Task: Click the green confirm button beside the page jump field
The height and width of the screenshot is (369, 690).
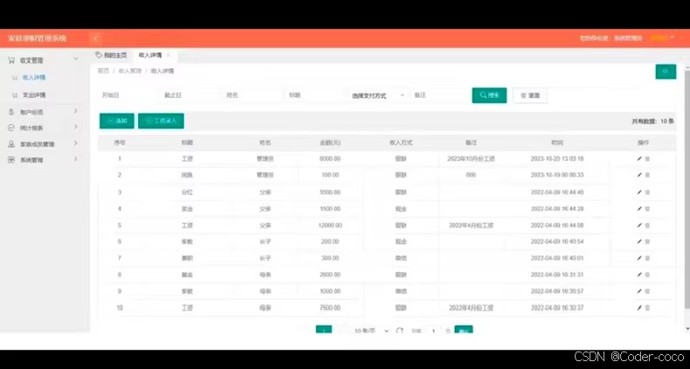Action: point(464,330)
